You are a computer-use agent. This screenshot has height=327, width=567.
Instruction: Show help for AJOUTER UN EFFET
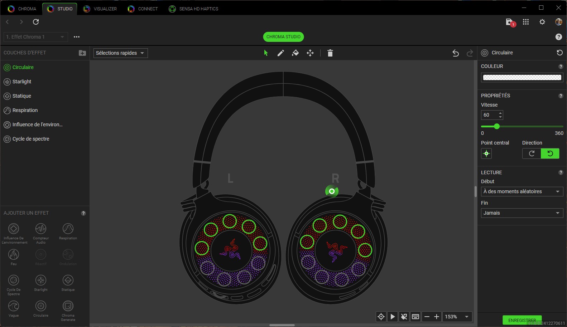(83, 213)
